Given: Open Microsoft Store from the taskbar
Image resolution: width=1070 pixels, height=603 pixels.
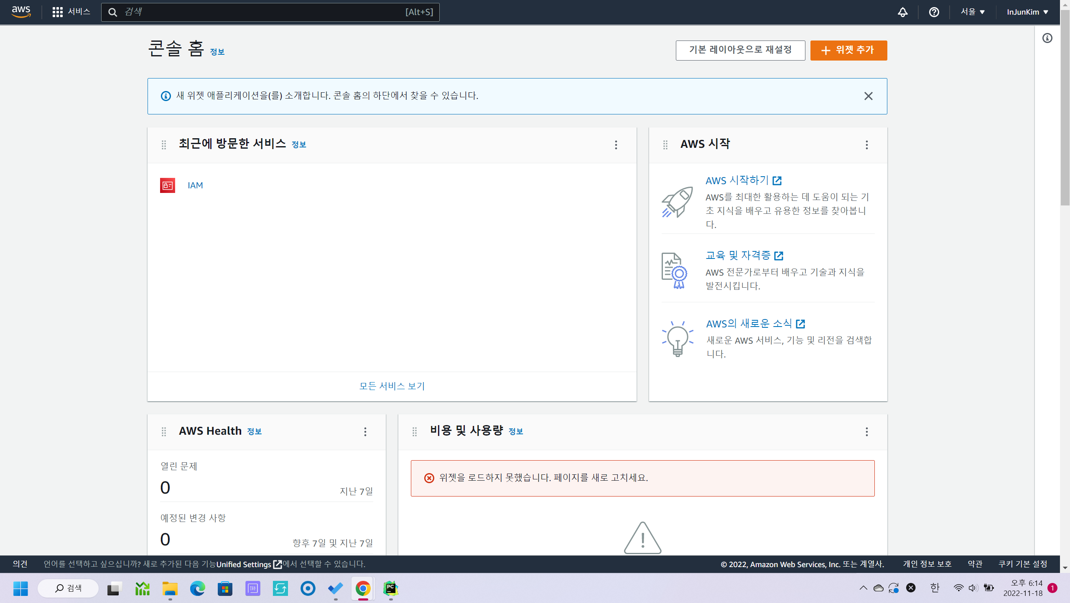Looking at the screenshot, I should [x=225, y=588].
